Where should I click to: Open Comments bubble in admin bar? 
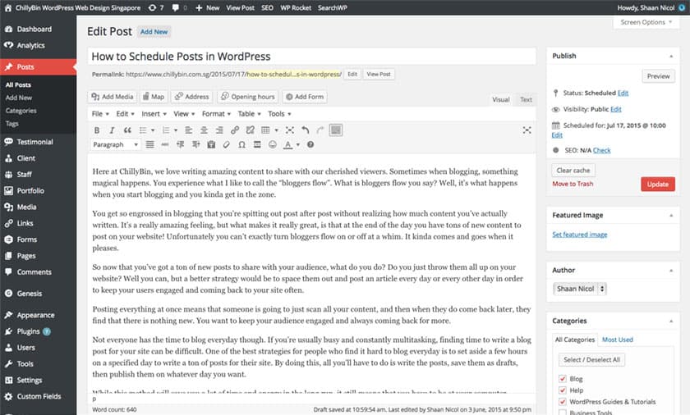(x=179, y=7)
